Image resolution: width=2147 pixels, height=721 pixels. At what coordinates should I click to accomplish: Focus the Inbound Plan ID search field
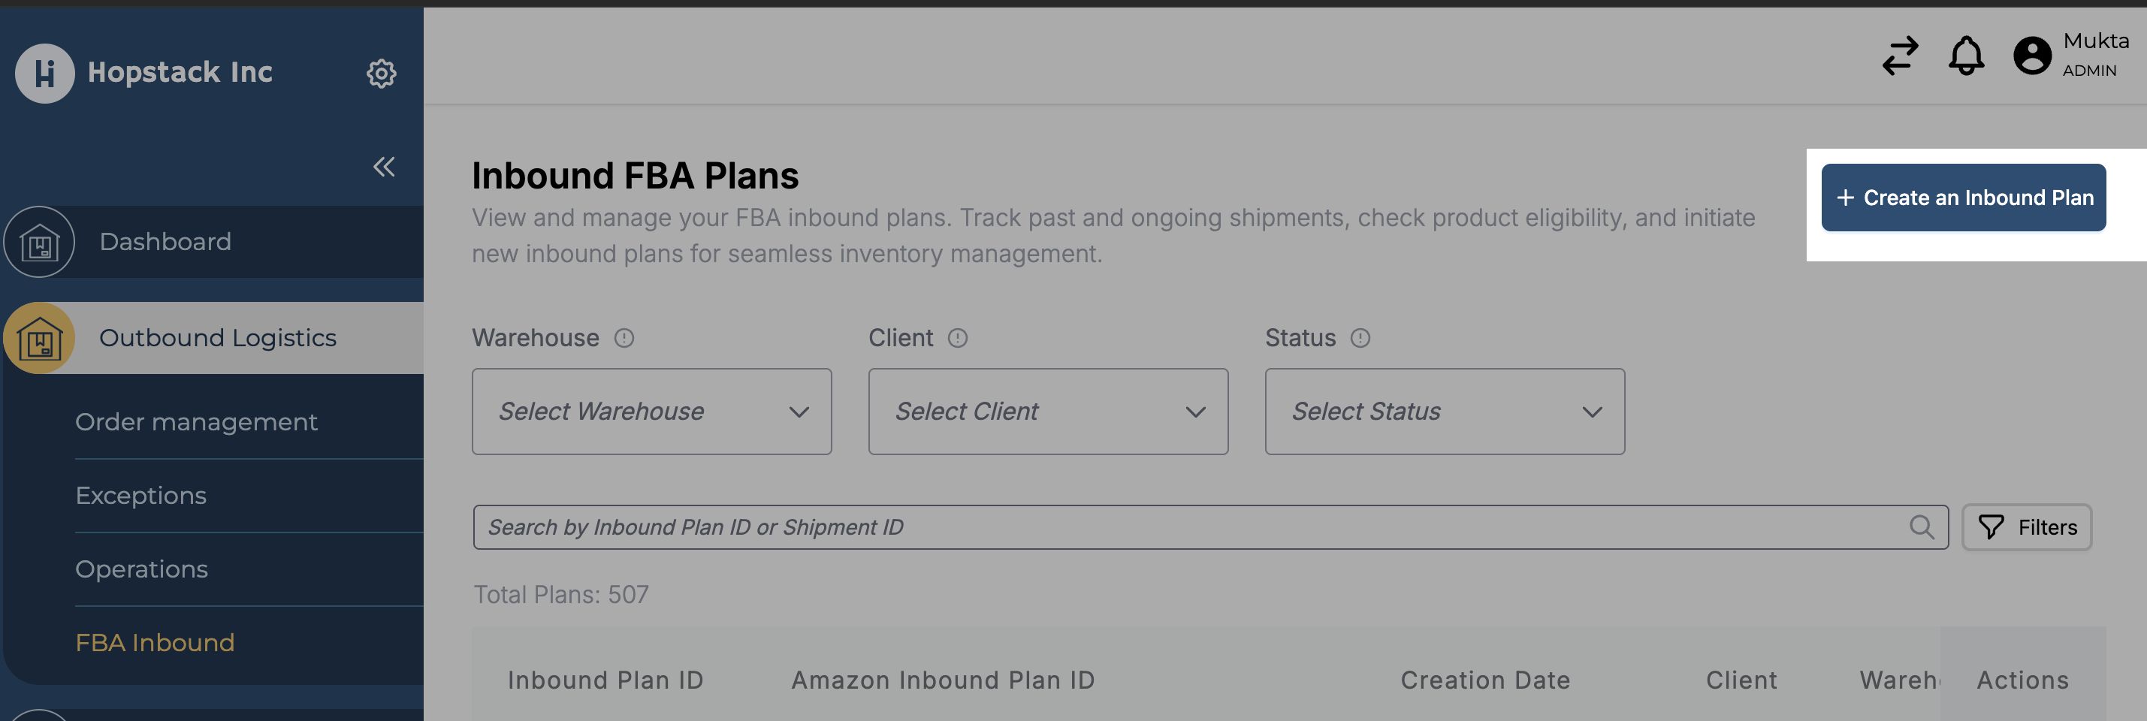pos(1210,526)
